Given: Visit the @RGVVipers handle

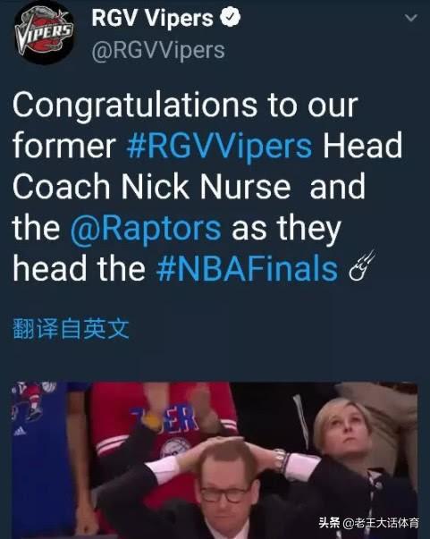Looking at the screenshot, I should 158,51.
